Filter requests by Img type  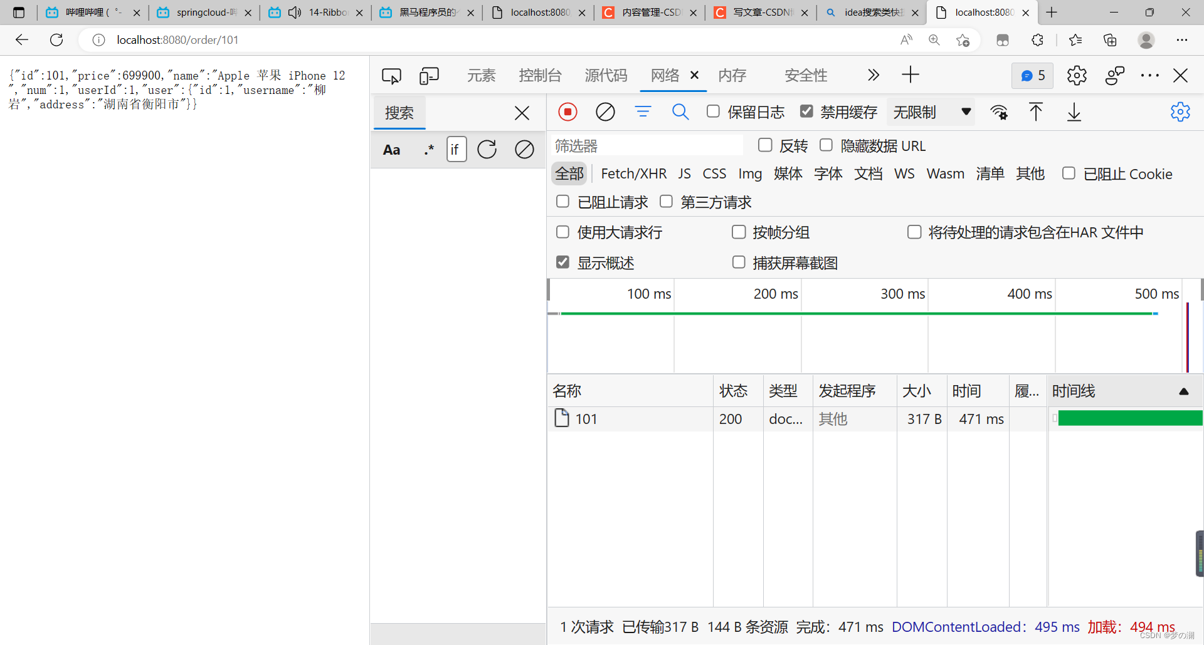[x=750, y=173]
